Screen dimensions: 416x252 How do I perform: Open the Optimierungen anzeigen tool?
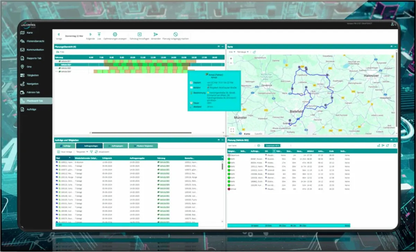coord(115,34)
